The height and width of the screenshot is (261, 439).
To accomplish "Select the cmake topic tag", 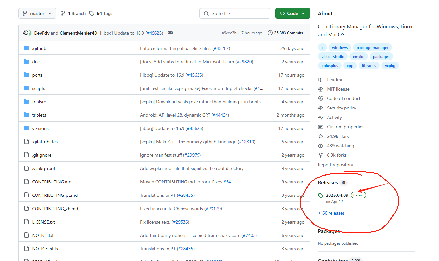I will [359, 57].
